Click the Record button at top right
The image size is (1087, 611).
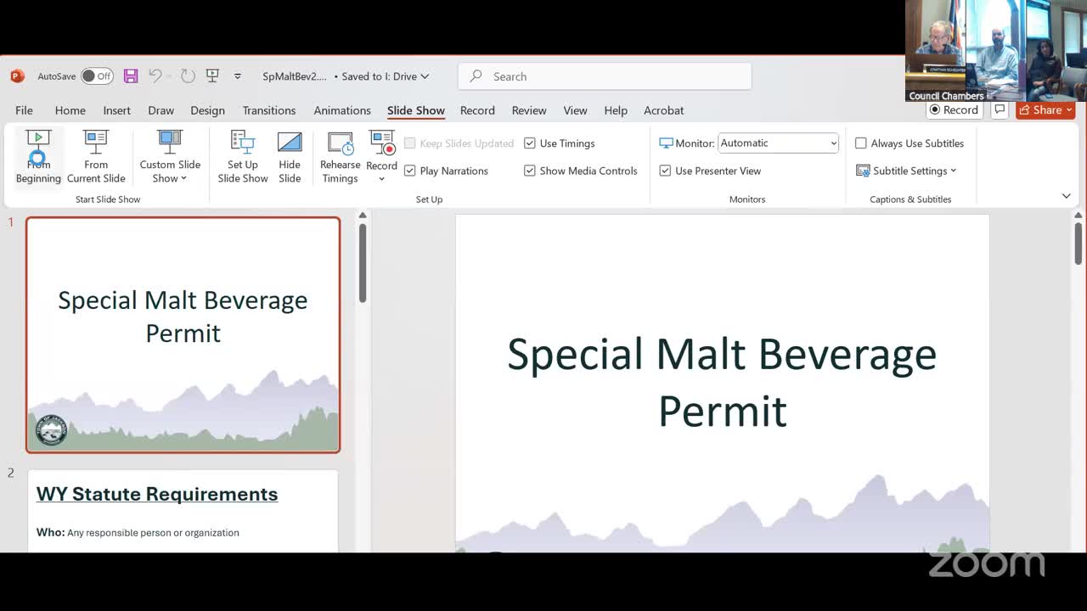point(954,110)
